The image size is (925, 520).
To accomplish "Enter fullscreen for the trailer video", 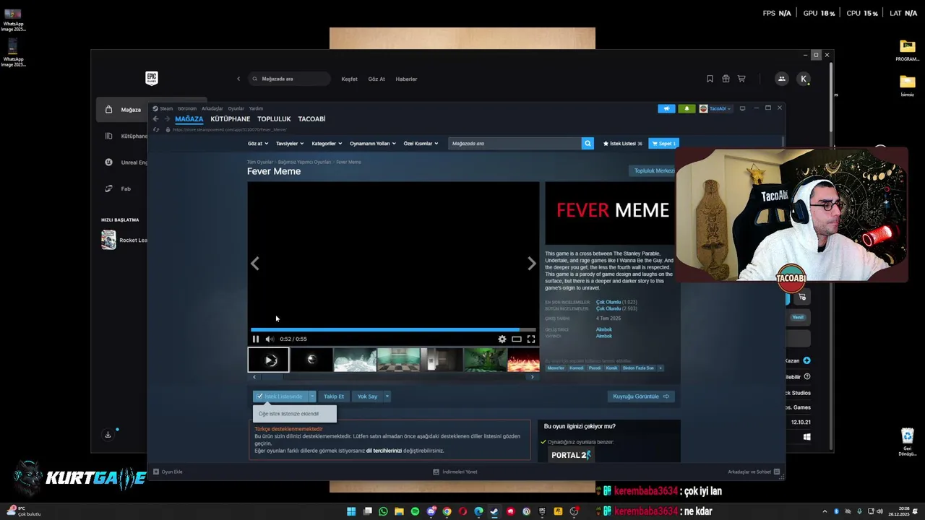I will coord(531,339).
